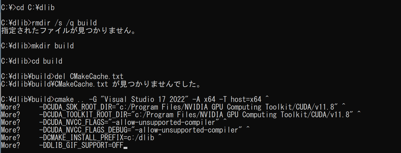Click the 'cmake ..' command word

pos(69,99)
